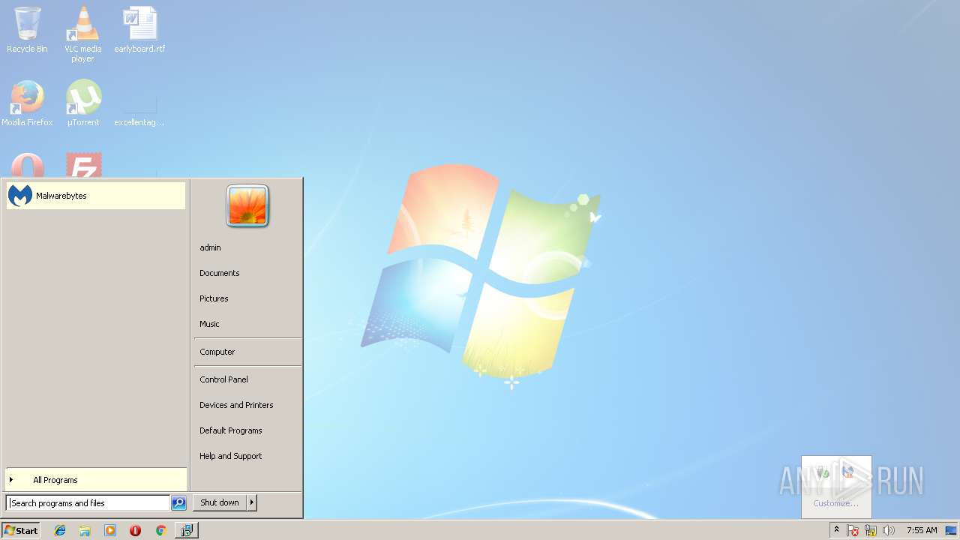Screen dimensions: 960x540
Task: Launch Malwarebytes from the Start menu
Action: tap(95, 196)
